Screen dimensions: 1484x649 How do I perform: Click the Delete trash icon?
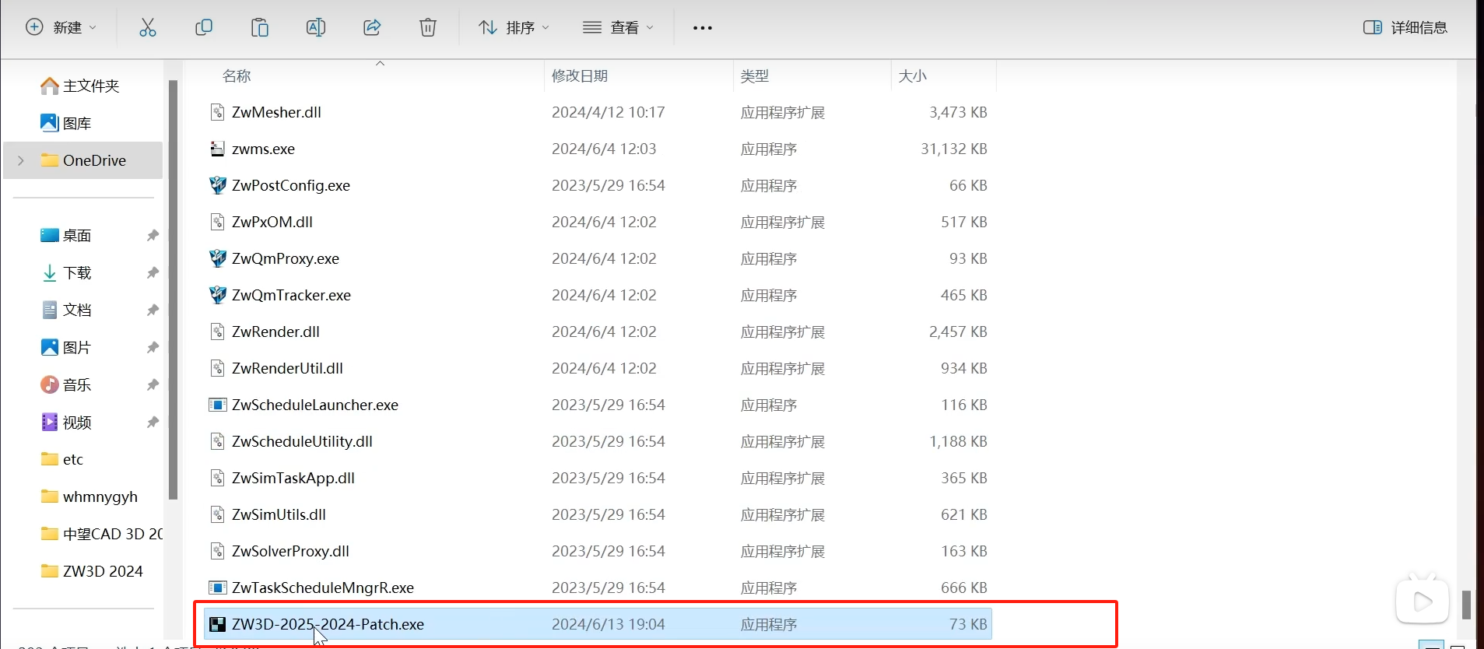pos(428,28)
